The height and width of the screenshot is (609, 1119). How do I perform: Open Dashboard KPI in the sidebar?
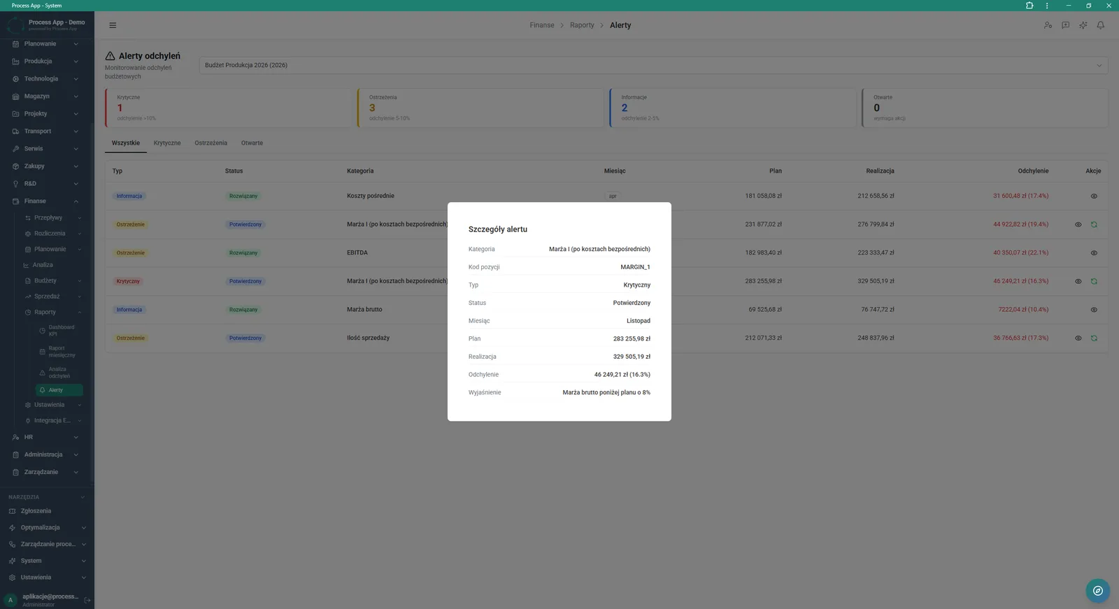(59, 331)
